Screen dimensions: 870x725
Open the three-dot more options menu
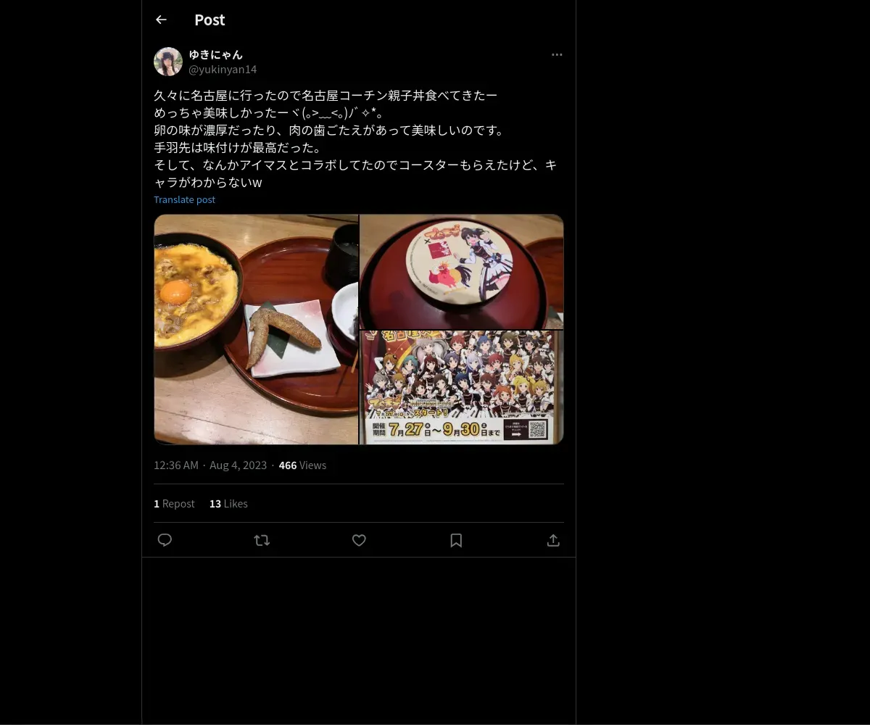pos(557,54)
